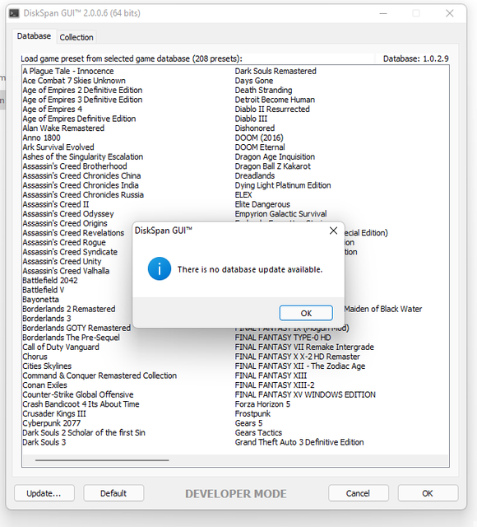Select 'Age of Empires 2 Definitive Edition'
The image size is (477, 527).
click(x=82, y=90)
